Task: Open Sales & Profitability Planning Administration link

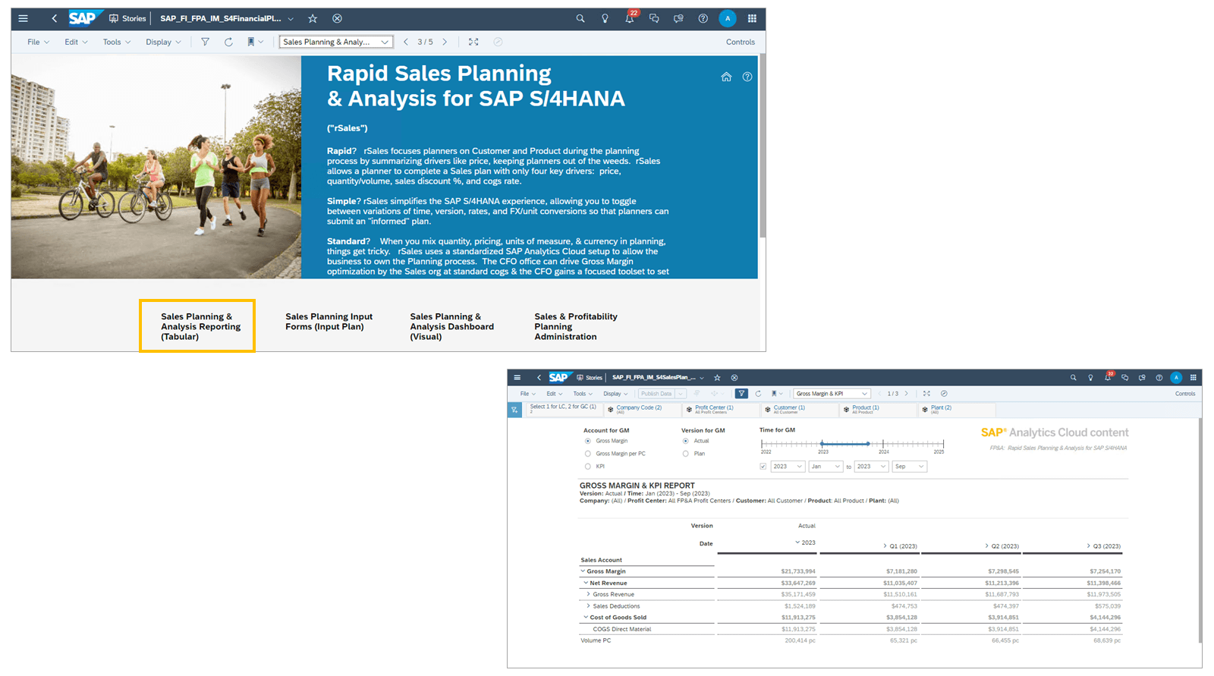Action: tap(575, 326)
